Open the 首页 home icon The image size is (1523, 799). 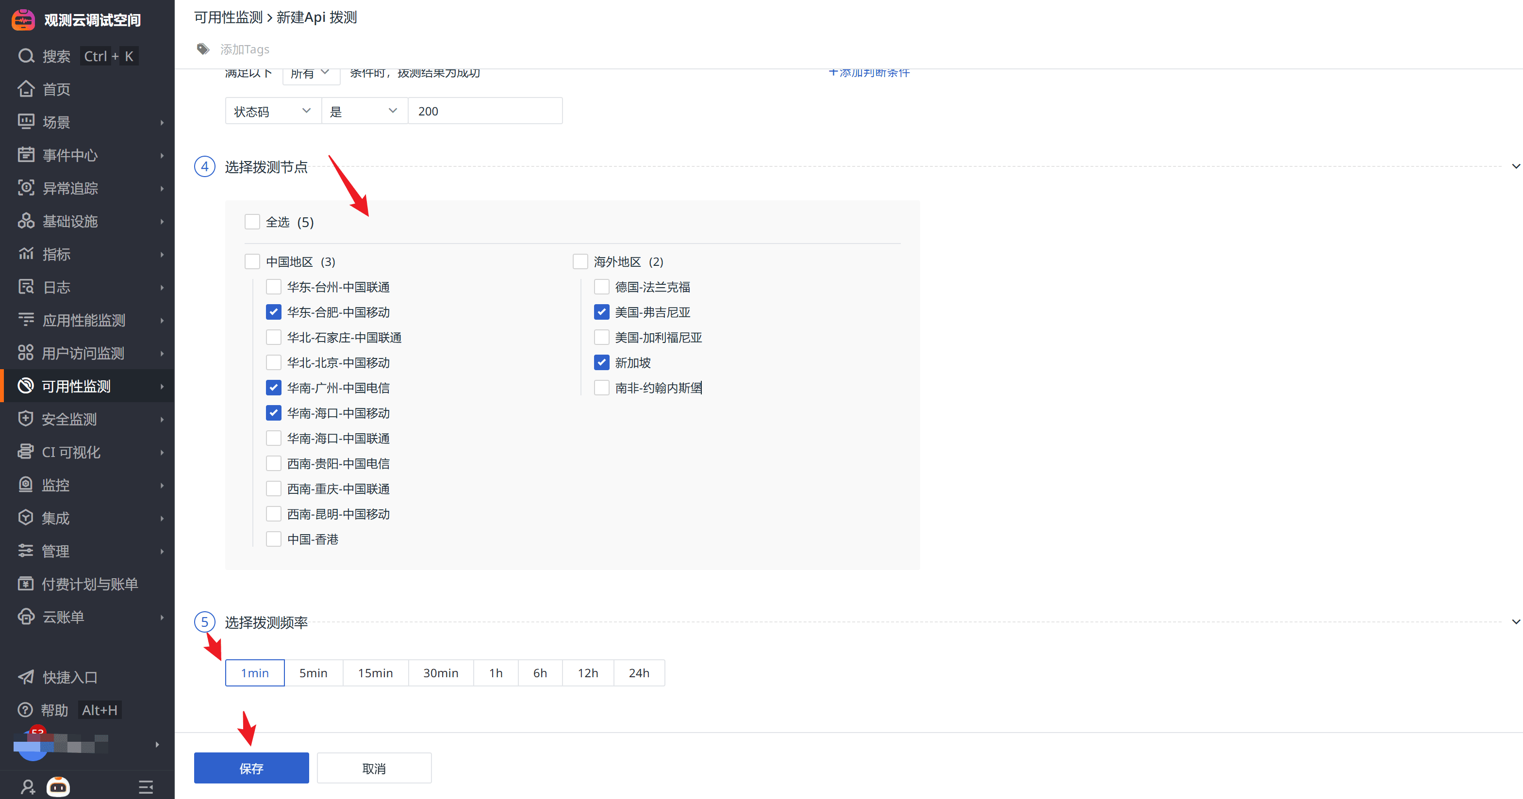[26, 89]
